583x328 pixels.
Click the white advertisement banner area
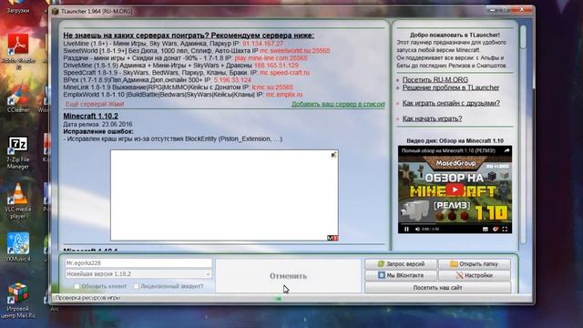(224, 195)
